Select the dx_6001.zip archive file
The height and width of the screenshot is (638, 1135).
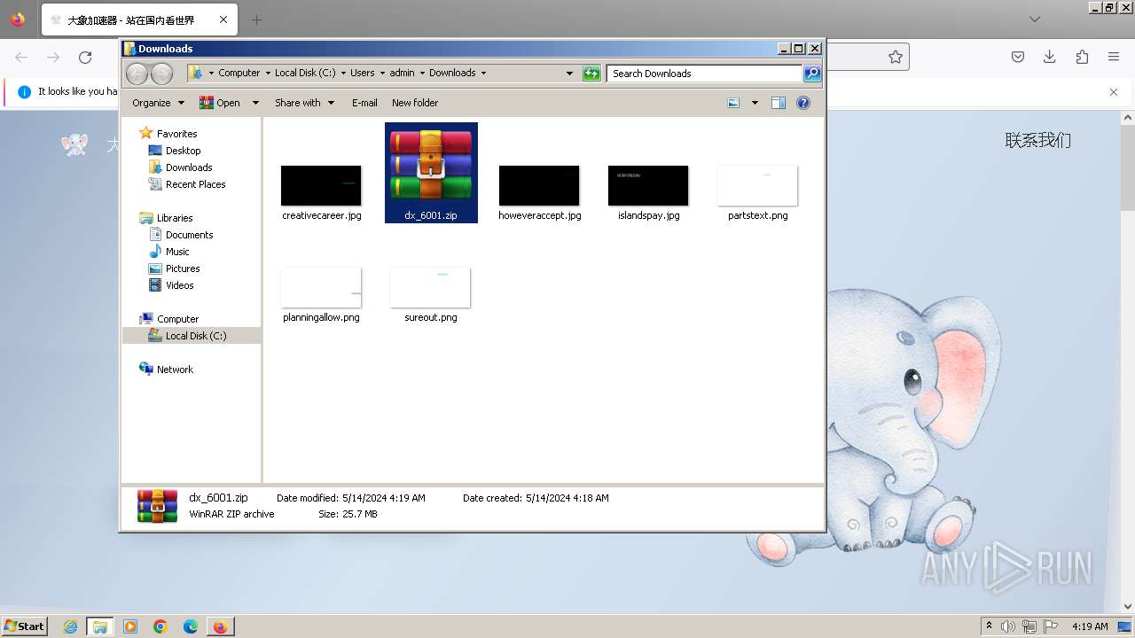[x=431, y=173]
